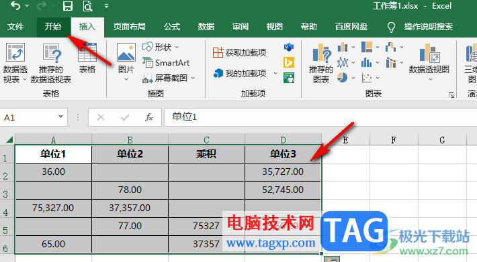
Task: Open print preview icon in quick access toolbar
Action: click(x=87, y=6)
